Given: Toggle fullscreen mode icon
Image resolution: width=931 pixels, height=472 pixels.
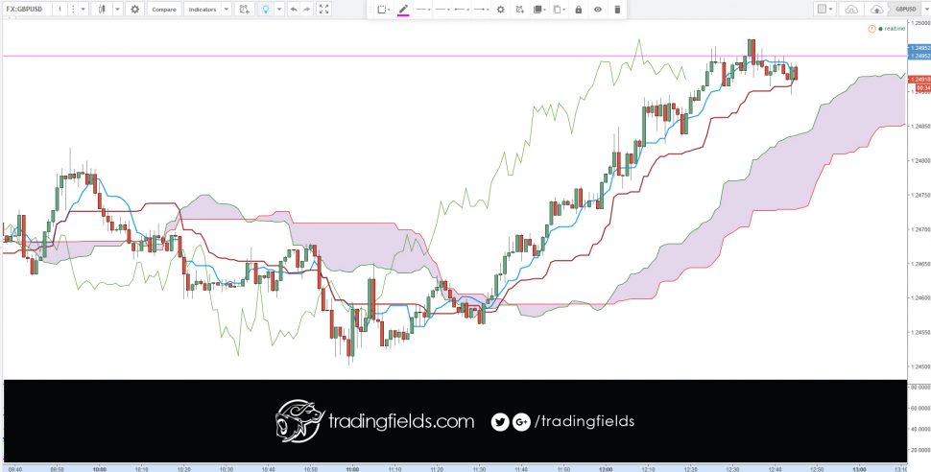Looking at the screenshot, I should coord(323,9).
